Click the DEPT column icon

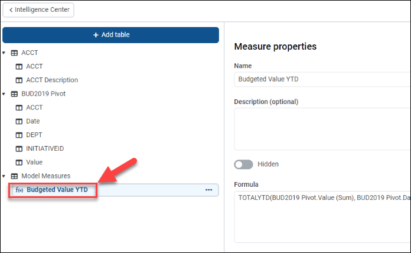click(19, 135)
